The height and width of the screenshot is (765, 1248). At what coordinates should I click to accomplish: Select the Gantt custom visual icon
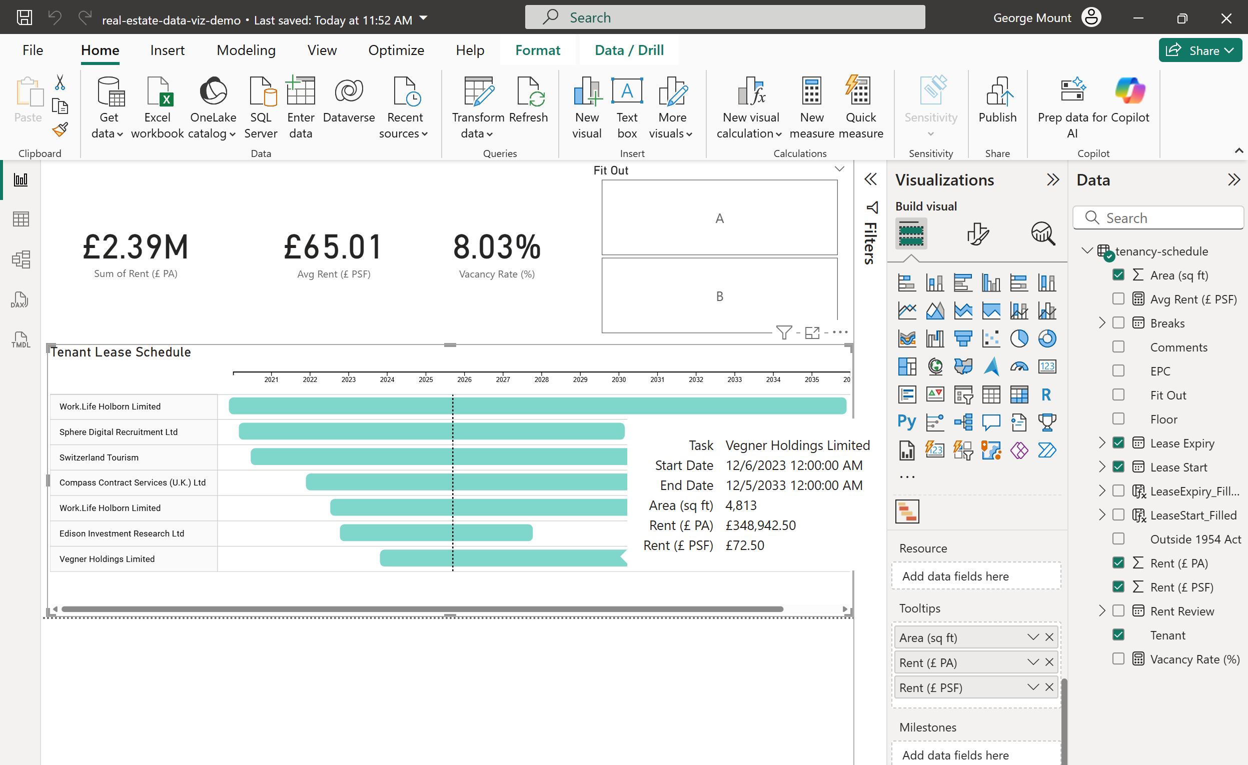pos(907,511)
